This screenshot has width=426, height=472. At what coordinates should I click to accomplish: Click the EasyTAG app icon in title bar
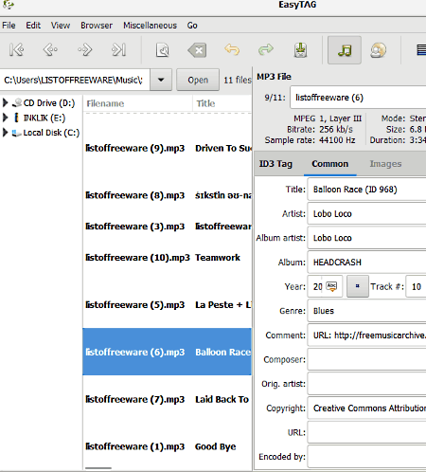click(9, 5)
